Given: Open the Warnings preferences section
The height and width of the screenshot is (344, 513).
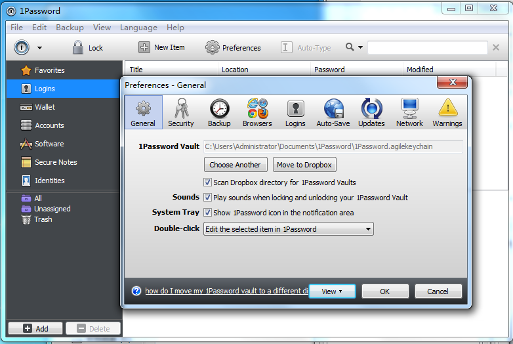Looking at the screenshot, I should click(447, 112).
